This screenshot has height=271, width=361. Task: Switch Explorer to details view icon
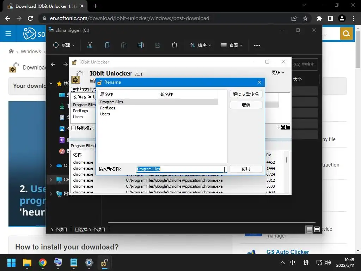309,229
